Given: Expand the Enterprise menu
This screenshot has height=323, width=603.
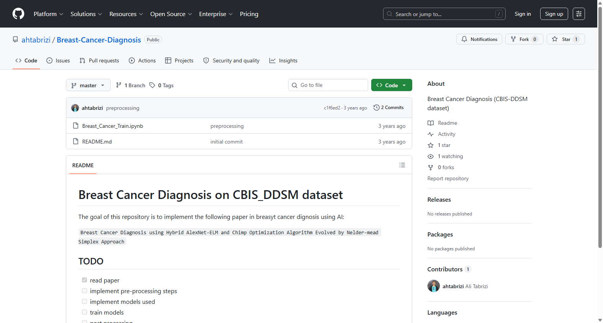Looking at the screenshot, I should click(216, 14).
